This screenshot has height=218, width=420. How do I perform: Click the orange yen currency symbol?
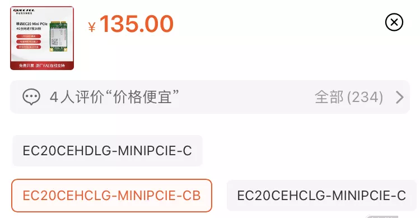92,27
